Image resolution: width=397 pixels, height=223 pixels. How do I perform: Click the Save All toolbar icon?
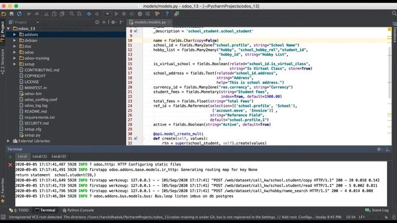coord(12,14)
